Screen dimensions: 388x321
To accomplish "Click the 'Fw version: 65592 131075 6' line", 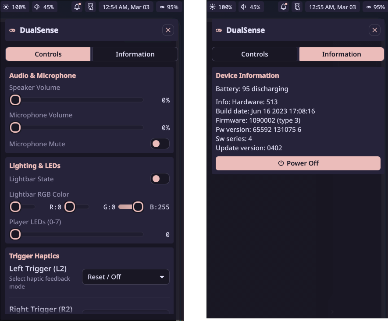I will click(258, 130).
